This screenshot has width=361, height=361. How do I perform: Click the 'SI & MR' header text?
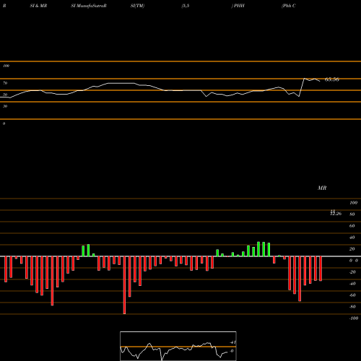[x=38, y=6]
